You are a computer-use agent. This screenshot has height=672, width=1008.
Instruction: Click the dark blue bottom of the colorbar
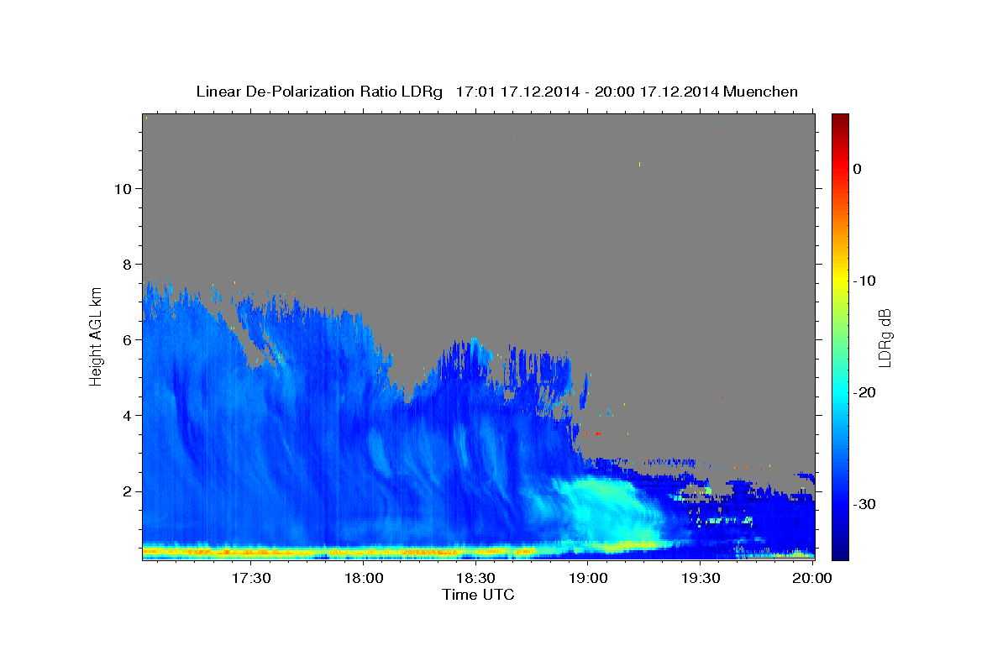click(x=840, y=550)
